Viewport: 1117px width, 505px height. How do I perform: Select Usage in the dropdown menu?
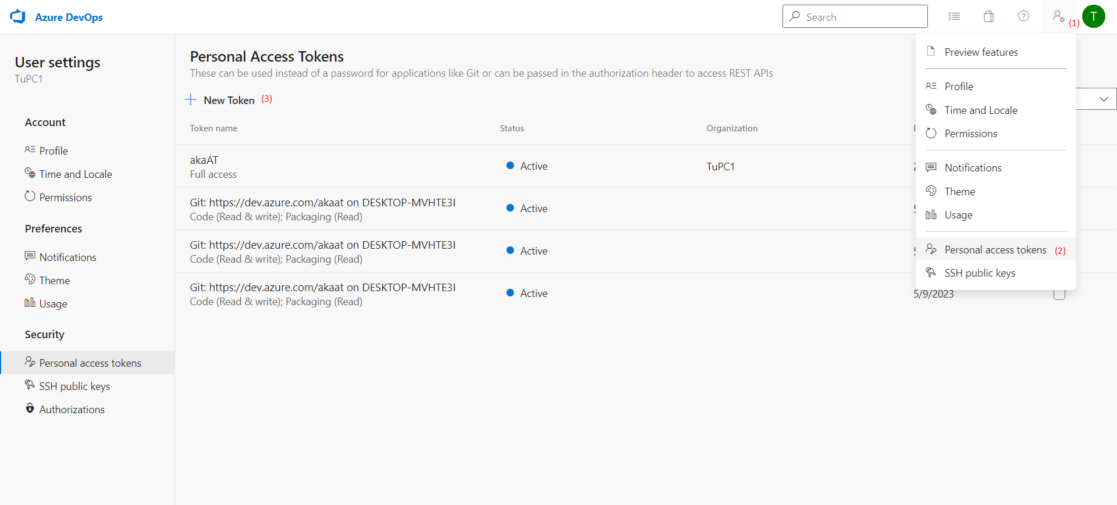pyautogui.click(x=995, y=215)
